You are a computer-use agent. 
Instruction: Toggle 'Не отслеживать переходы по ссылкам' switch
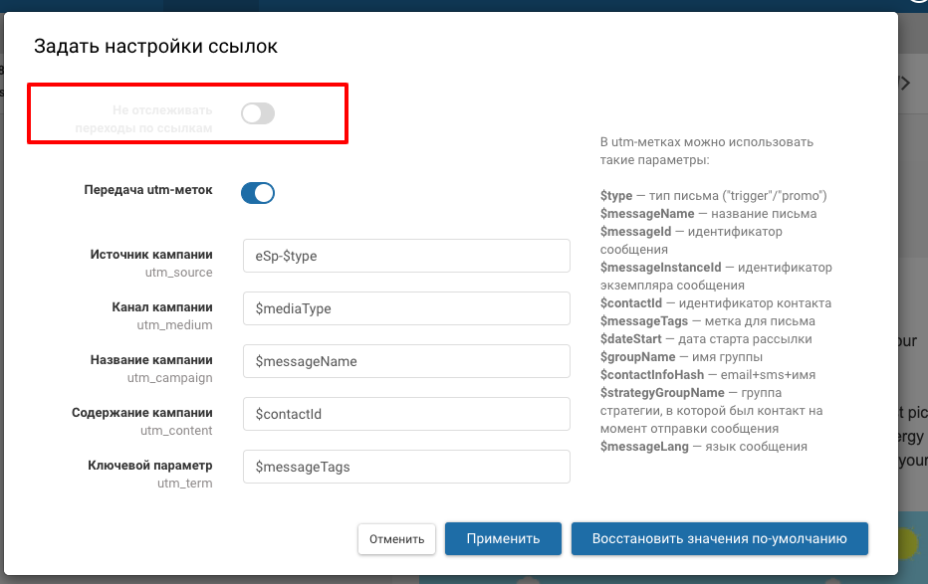point(258,113)
